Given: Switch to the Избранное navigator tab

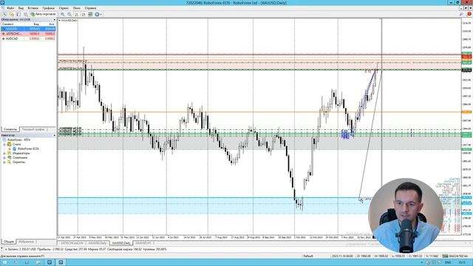Looking at the screenshot, I should pyautogui.click(x=27, y=242).
